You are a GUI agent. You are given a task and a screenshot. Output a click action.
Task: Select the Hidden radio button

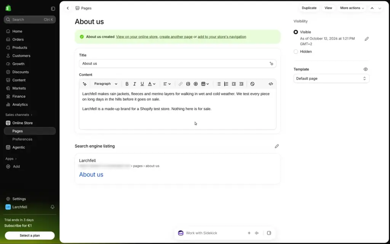(296, 51)
